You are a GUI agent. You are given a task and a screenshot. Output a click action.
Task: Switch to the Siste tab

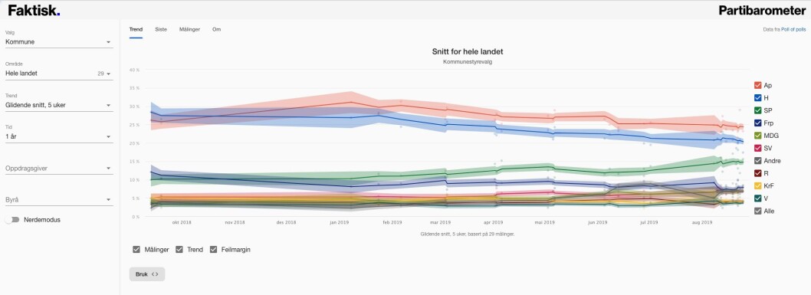161,29
